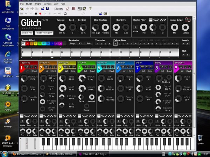Toggle the S0 button on Retrigger header
The height and width of the screenshot is (157, 210).
65,67
